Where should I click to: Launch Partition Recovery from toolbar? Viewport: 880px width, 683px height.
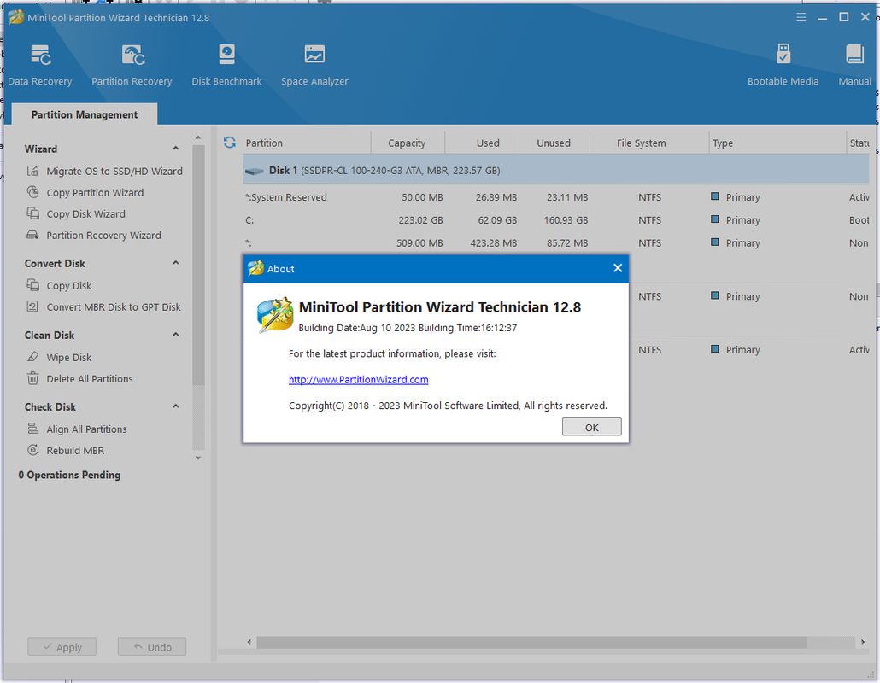tap(132, 65)
